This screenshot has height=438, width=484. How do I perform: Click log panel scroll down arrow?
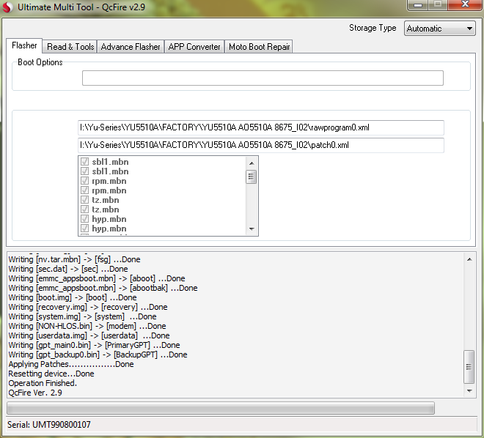[469, 391]
